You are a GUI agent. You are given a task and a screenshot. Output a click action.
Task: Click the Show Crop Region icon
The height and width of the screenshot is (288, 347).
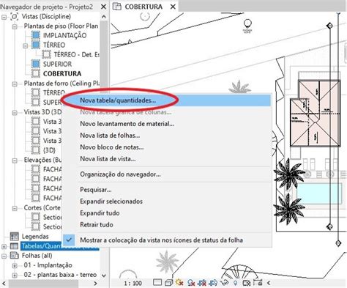tap(213, 283)
